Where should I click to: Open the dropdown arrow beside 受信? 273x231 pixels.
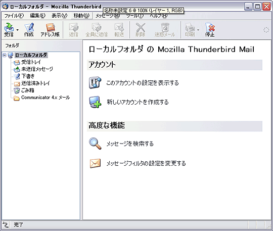pyautogui.click(x=17, y=30)
